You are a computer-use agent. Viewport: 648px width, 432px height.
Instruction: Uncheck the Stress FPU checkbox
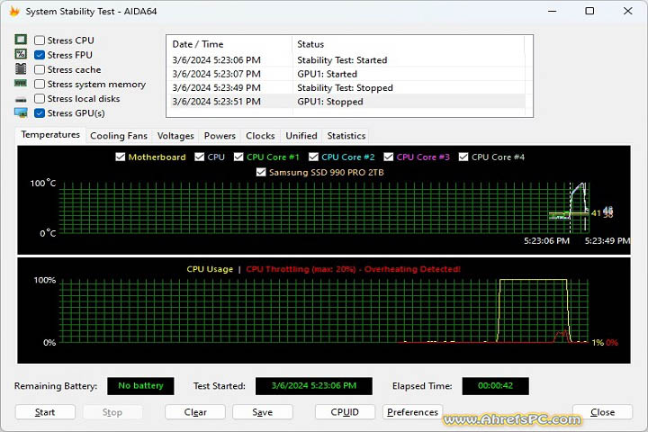click(40, 55)
